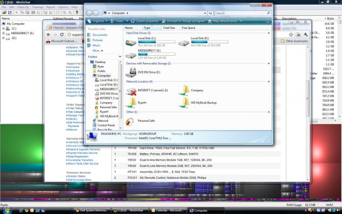Open the WinDirStat Options menu
Screen dimensions: 342x214
(x=63, y=7)
